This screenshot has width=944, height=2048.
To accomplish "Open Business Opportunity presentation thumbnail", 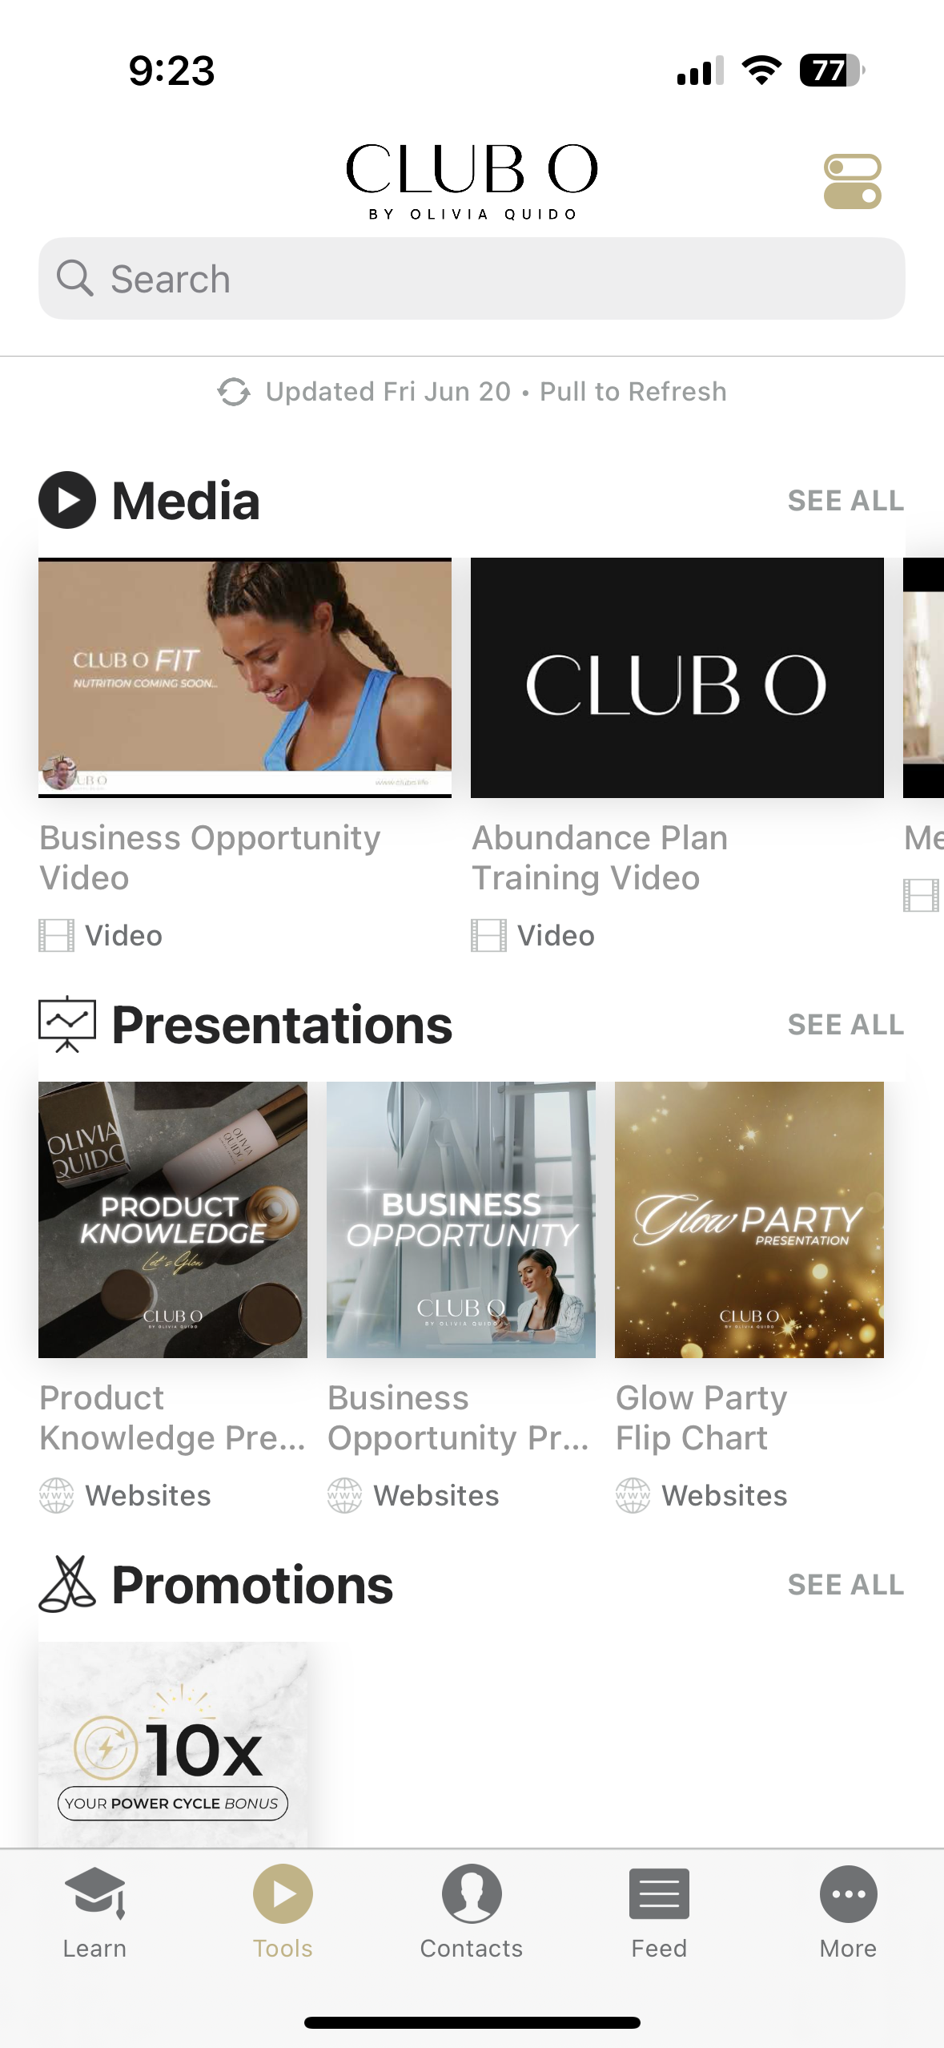I will 461,1220.
